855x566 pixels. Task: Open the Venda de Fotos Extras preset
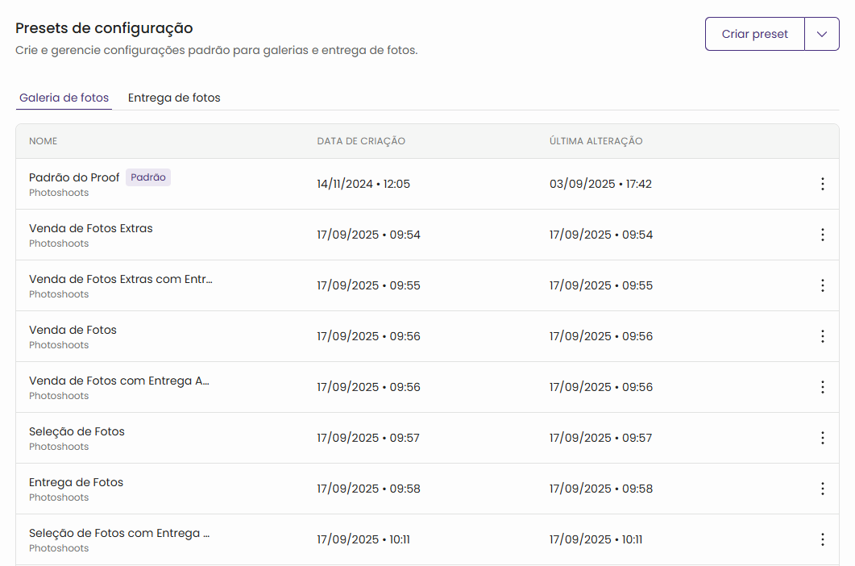(91, 228)
